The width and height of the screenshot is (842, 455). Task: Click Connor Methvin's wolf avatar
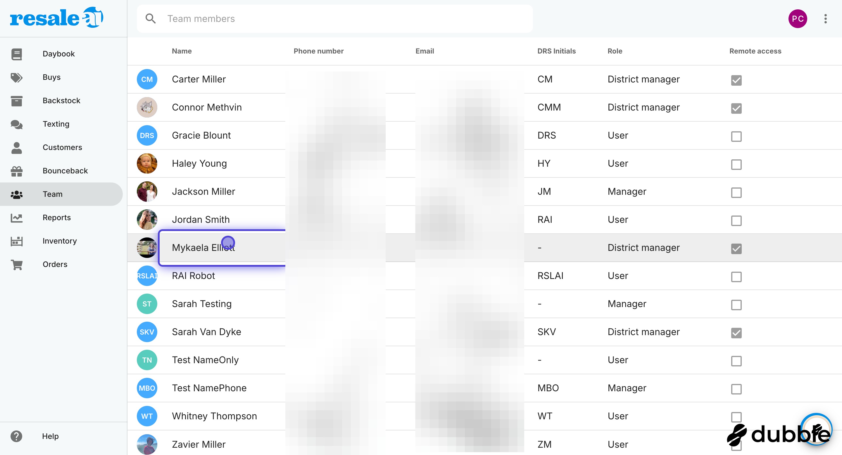coord(147,107)
